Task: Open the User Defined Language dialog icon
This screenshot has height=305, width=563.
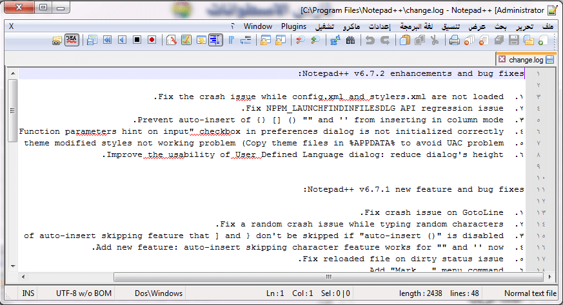Action: pos(201,40)
